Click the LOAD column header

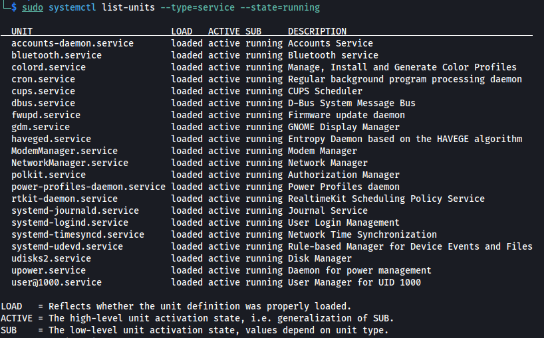tap(182, 31)
